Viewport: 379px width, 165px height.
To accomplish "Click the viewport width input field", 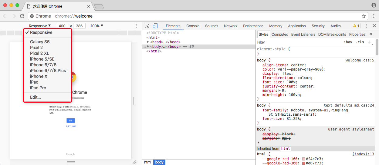I will tap(62, 26).
